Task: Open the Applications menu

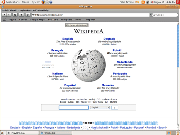Action: 13,2
